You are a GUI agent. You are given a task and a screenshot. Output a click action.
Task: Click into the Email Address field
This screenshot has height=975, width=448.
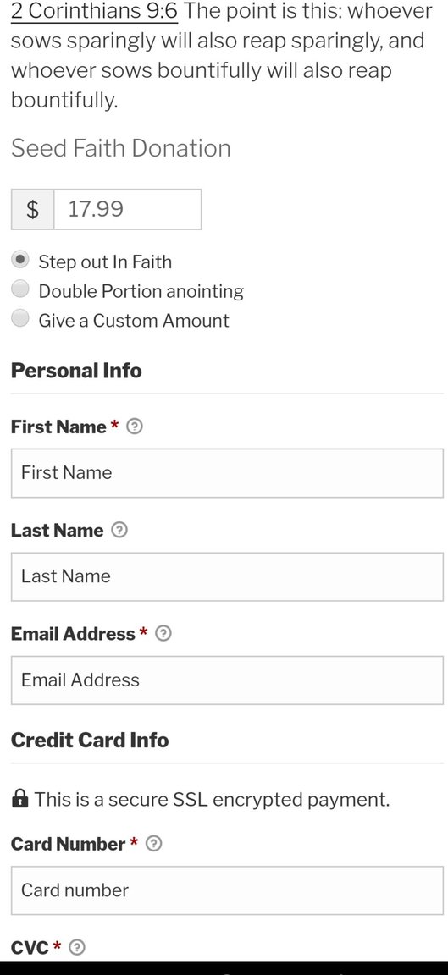tap(227, 680)
